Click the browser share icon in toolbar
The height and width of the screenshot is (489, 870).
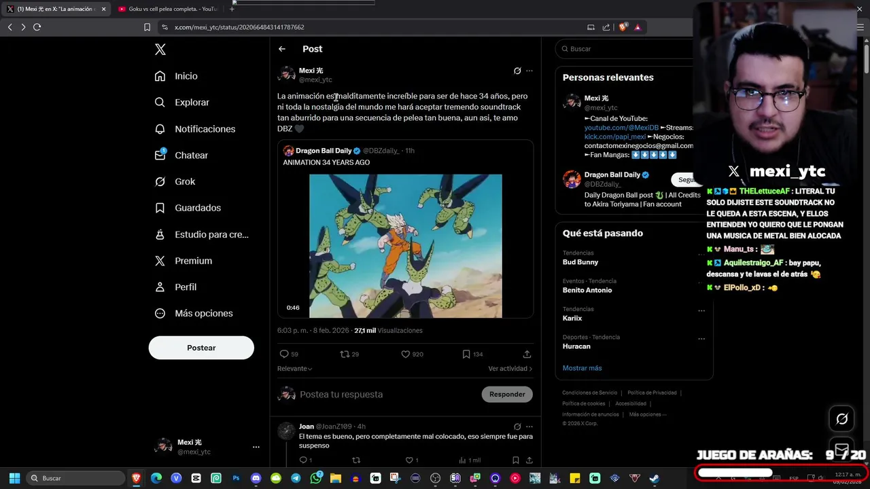pyautogui.click(x=606, y=27)
